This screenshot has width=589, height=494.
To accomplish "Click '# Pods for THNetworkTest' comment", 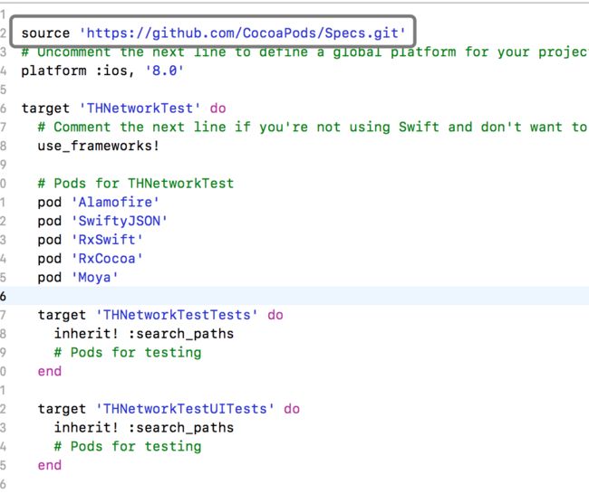I will (136, 183).
